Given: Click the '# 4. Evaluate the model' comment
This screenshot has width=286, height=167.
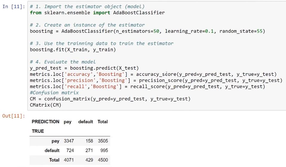Looking at the screenshot, I should pos(63,62).
